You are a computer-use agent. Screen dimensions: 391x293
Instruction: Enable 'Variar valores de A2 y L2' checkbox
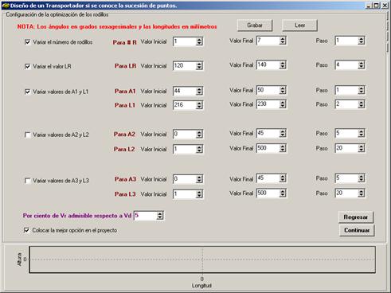pos(27,135)
